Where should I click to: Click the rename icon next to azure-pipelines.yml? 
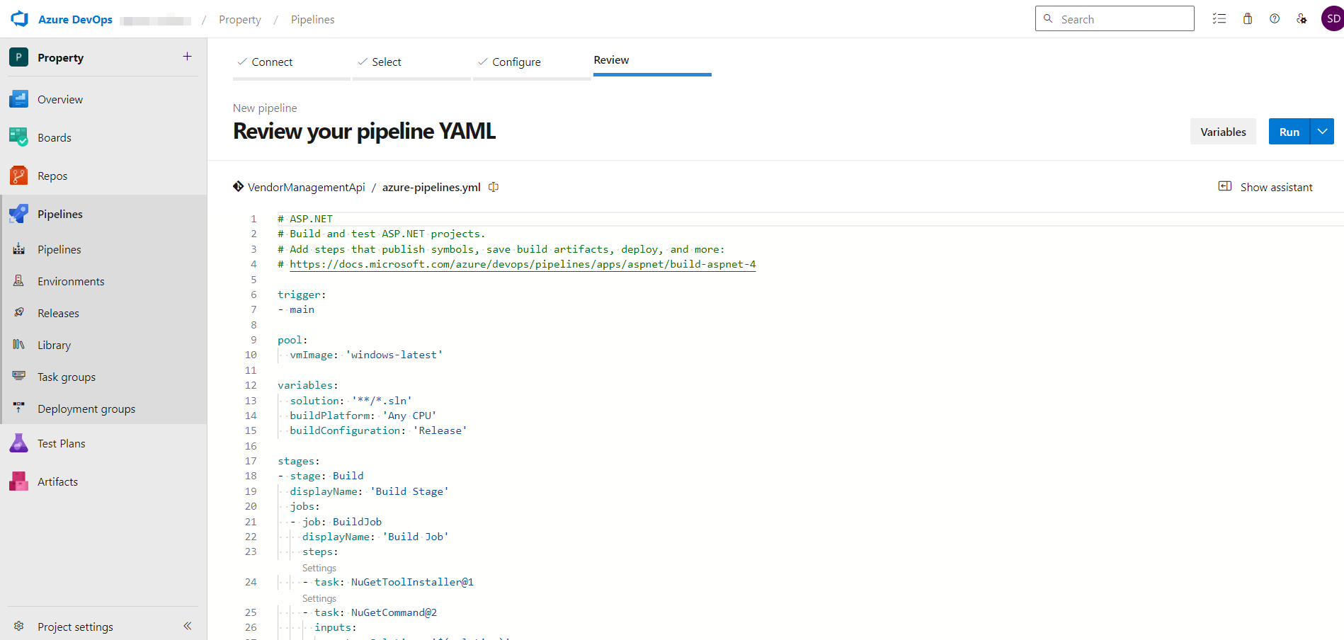494,187
